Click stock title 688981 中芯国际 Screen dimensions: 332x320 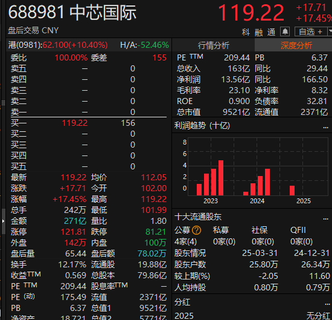pyautogui.click(x=72, y=12)
